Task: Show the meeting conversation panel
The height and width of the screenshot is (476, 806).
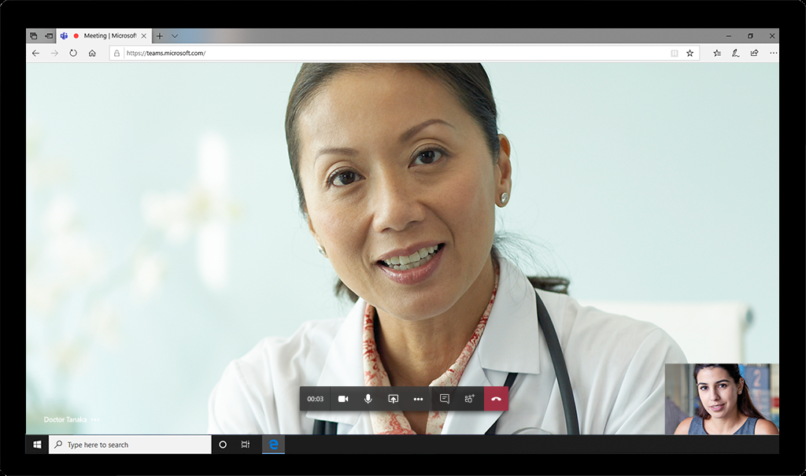Action: point(443,399)
